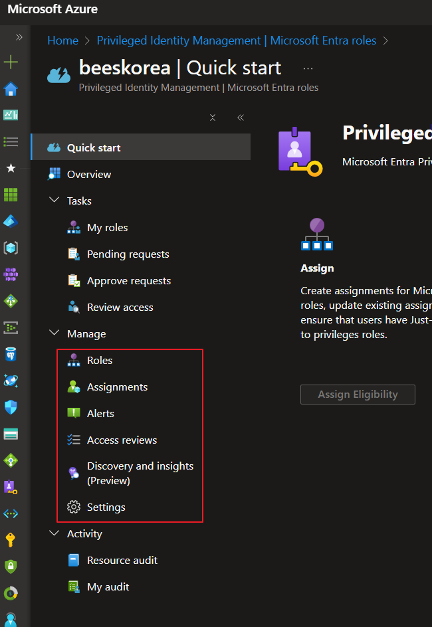Screen dimensions: 432x627
Task: Open the All resources green grid icon
Action: 11,195
